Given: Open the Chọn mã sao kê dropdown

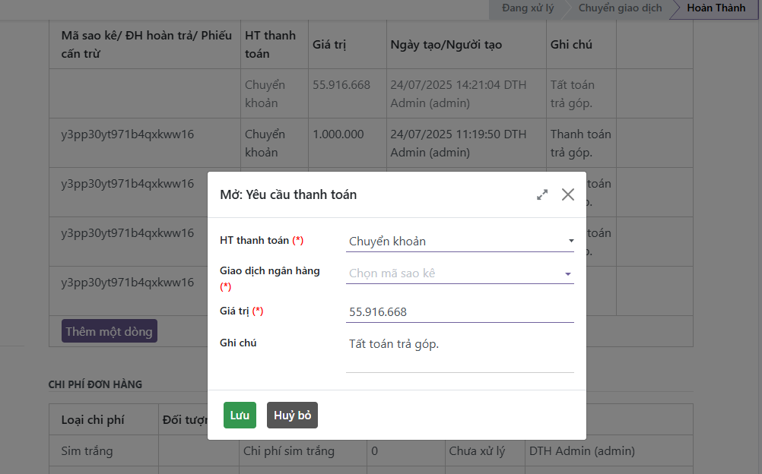Looking at the screenshot, I should [x=460, y=273].
